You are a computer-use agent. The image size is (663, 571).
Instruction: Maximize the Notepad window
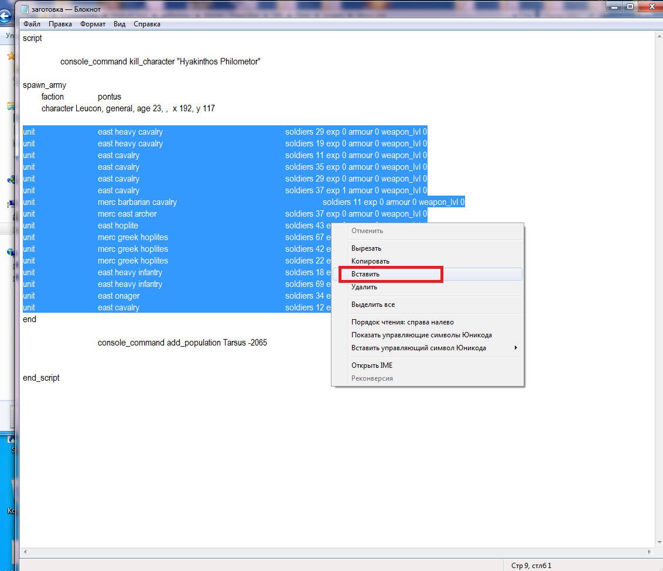click(630, 7)
